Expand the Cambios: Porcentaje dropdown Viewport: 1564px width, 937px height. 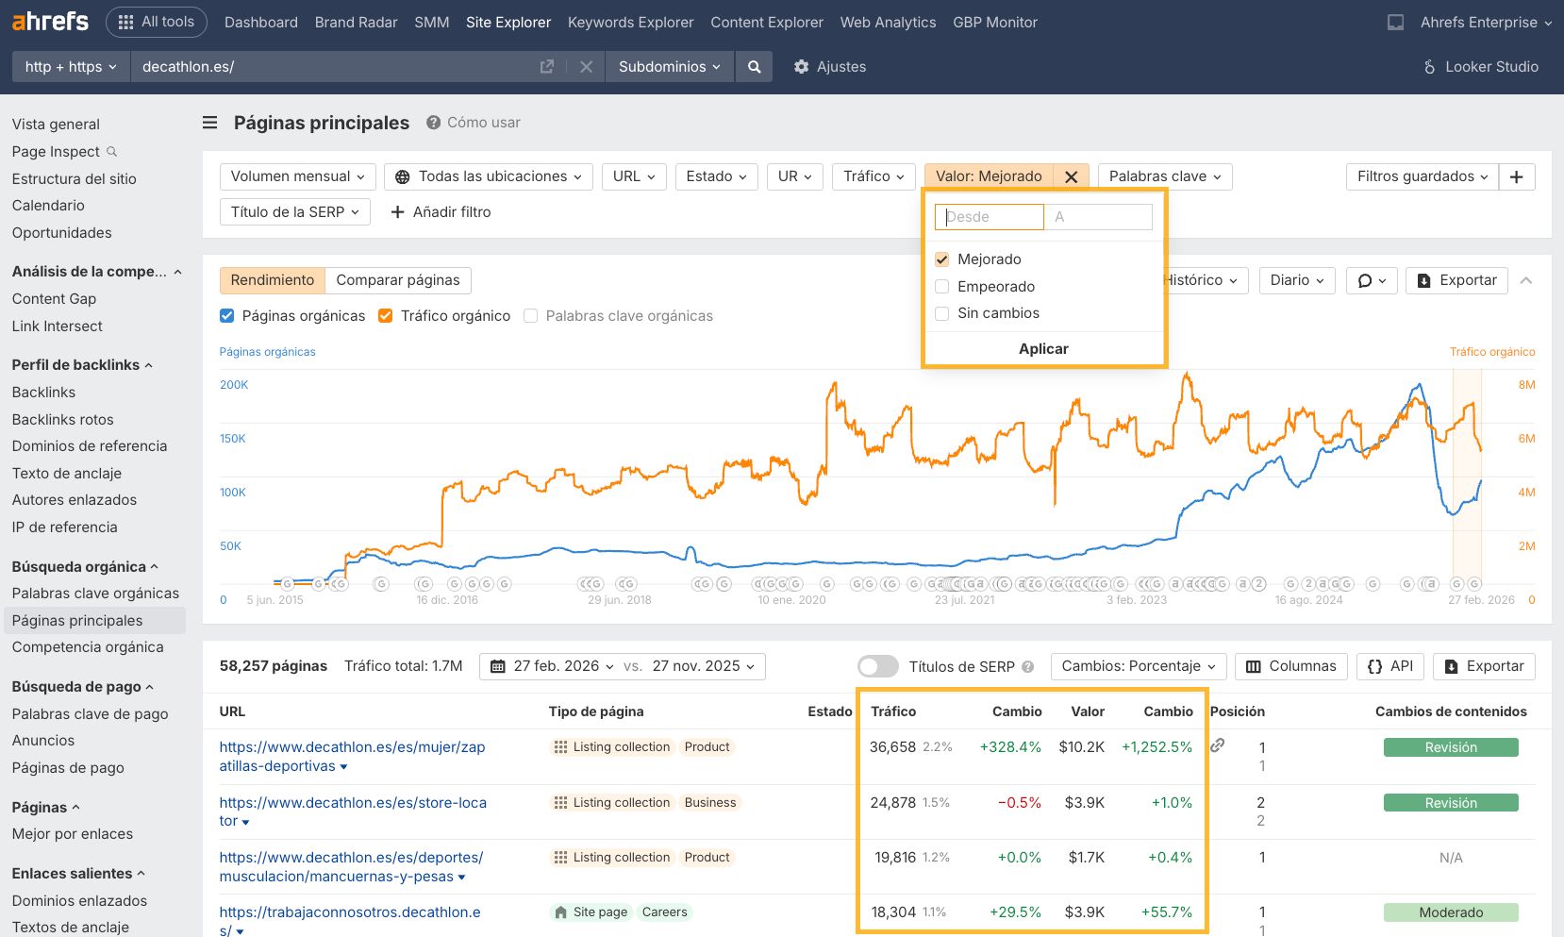(1139, 666)
